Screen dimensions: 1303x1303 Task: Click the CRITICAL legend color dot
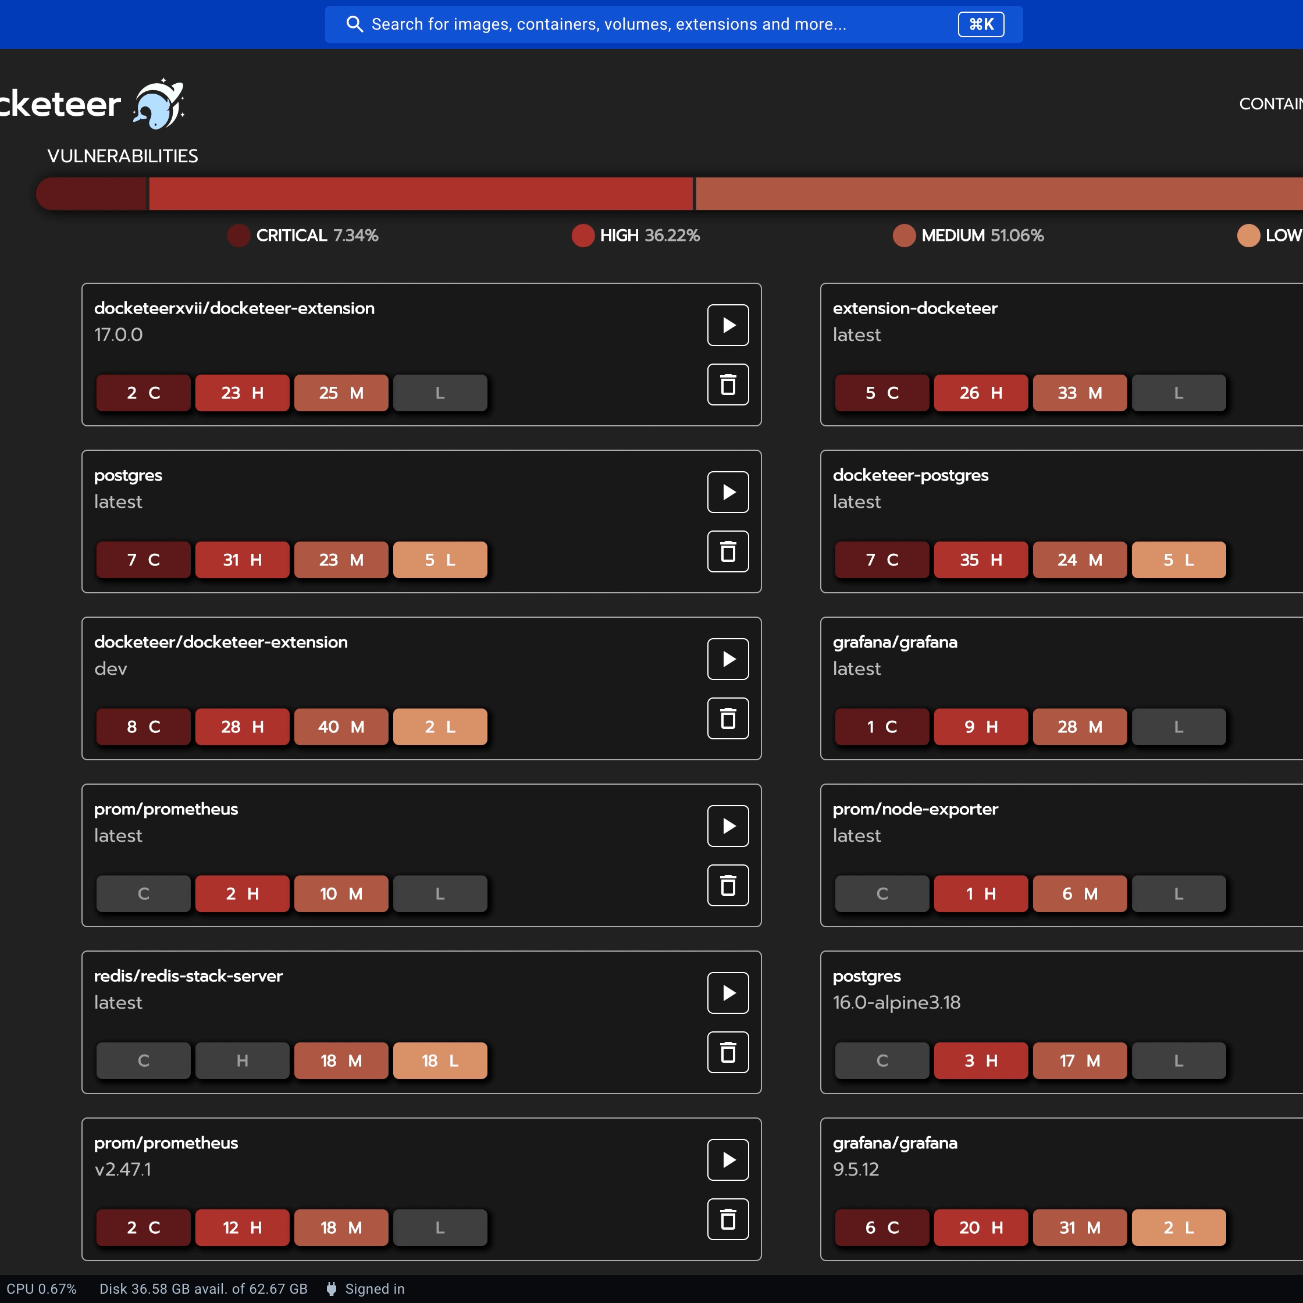point(238,236)
